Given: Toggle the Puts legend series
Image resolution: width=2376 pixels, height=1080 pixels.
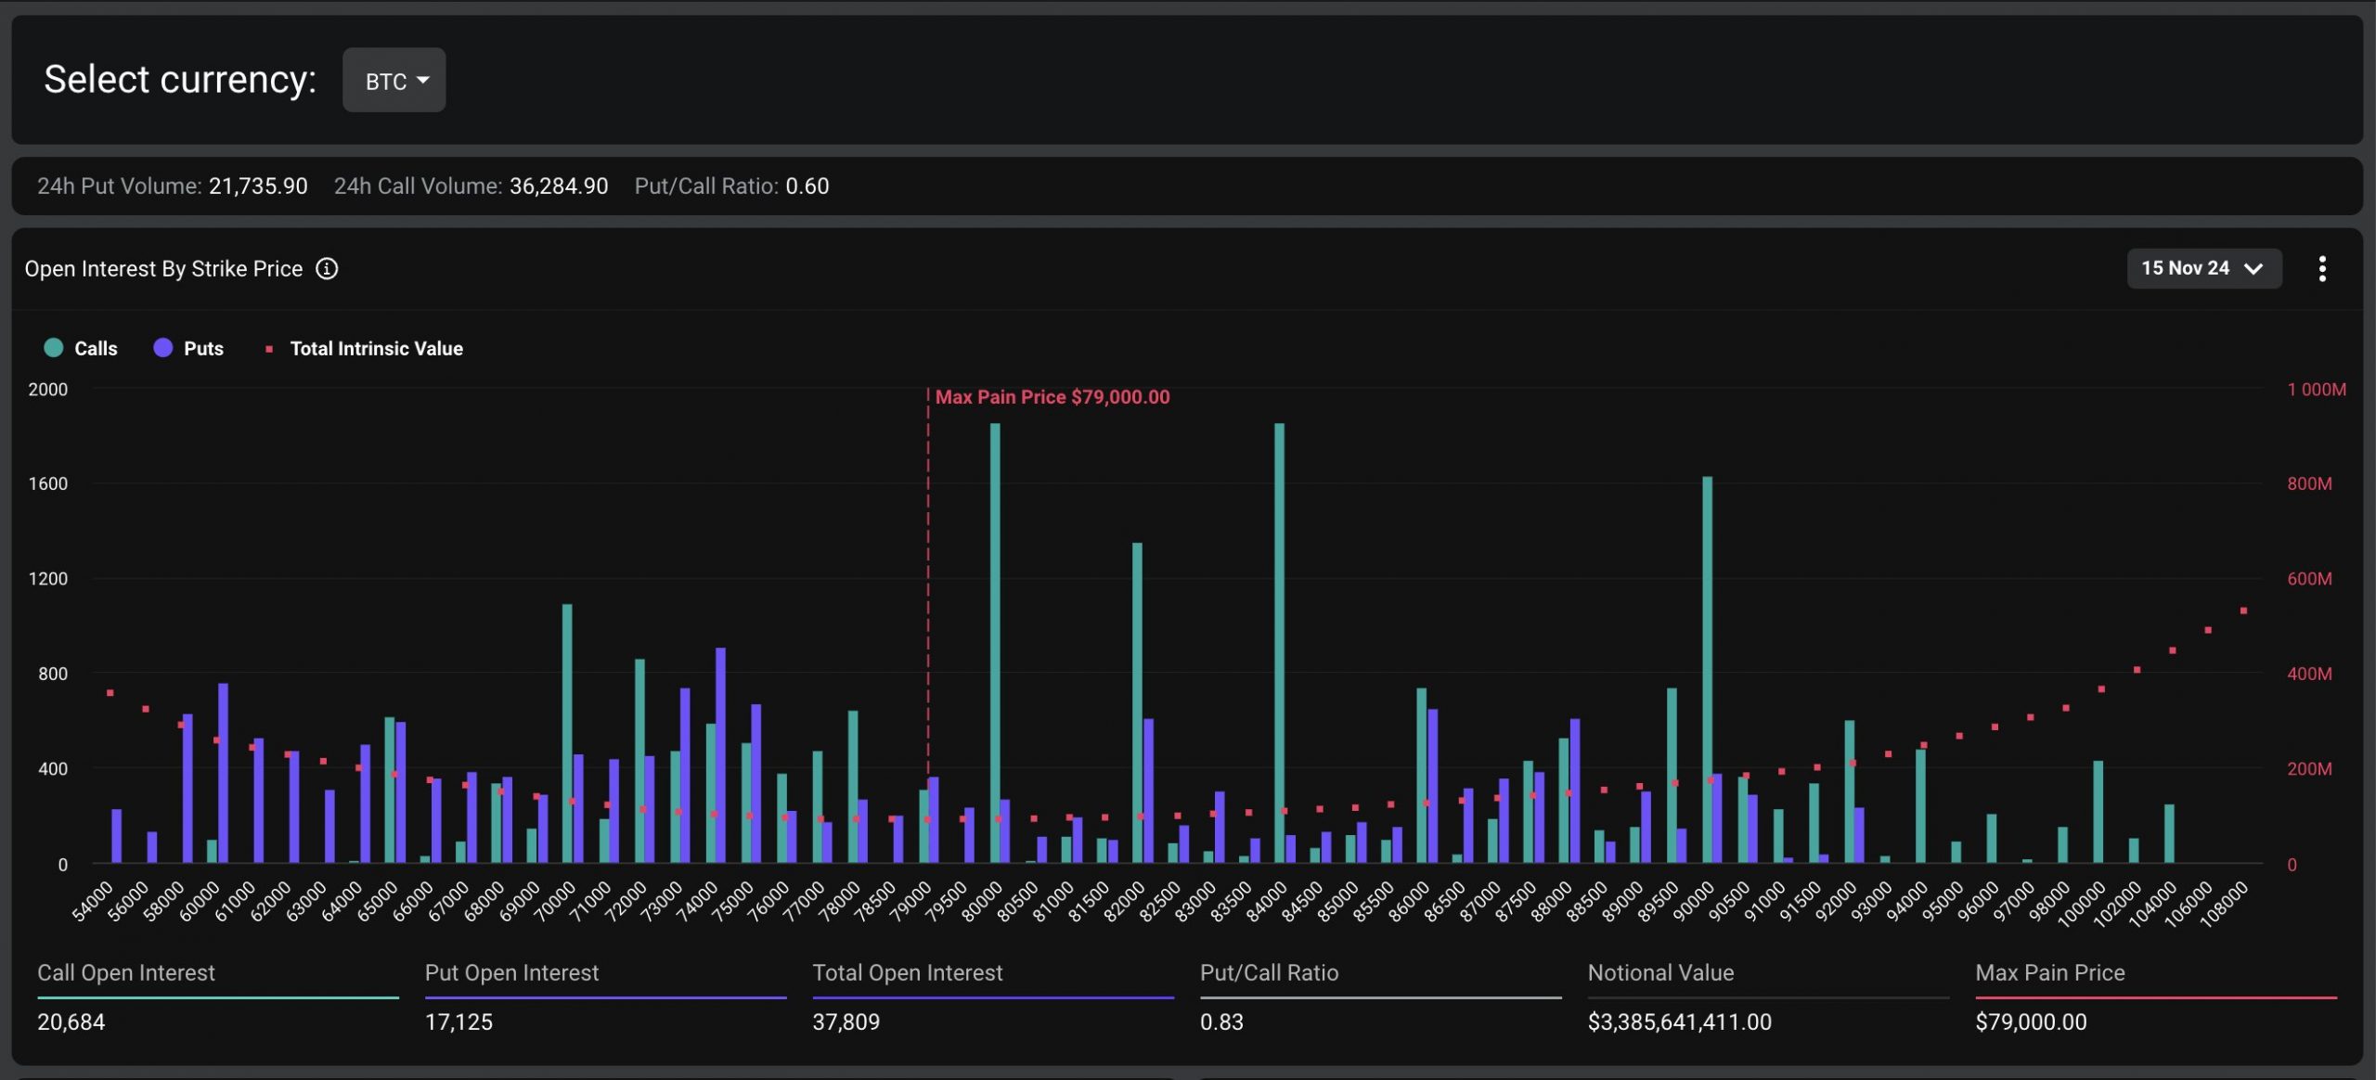Looking at the screenshot, I should pos(188,348).
